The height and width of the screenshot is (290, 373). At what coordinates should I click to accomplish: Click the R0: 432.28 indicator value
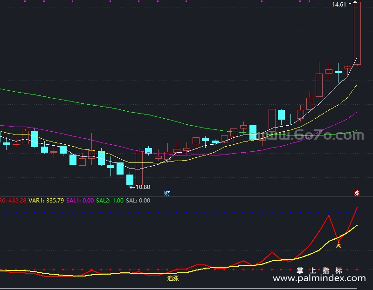(x=13, y=201)
